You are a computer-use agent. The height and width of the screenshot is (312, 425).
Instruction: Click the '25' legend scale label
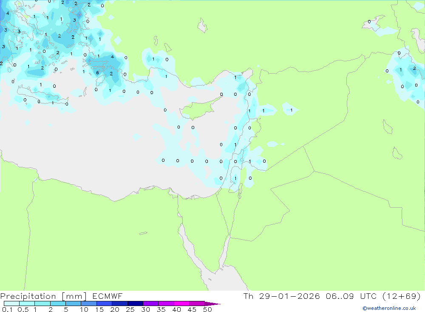click(x=130, y=309)
